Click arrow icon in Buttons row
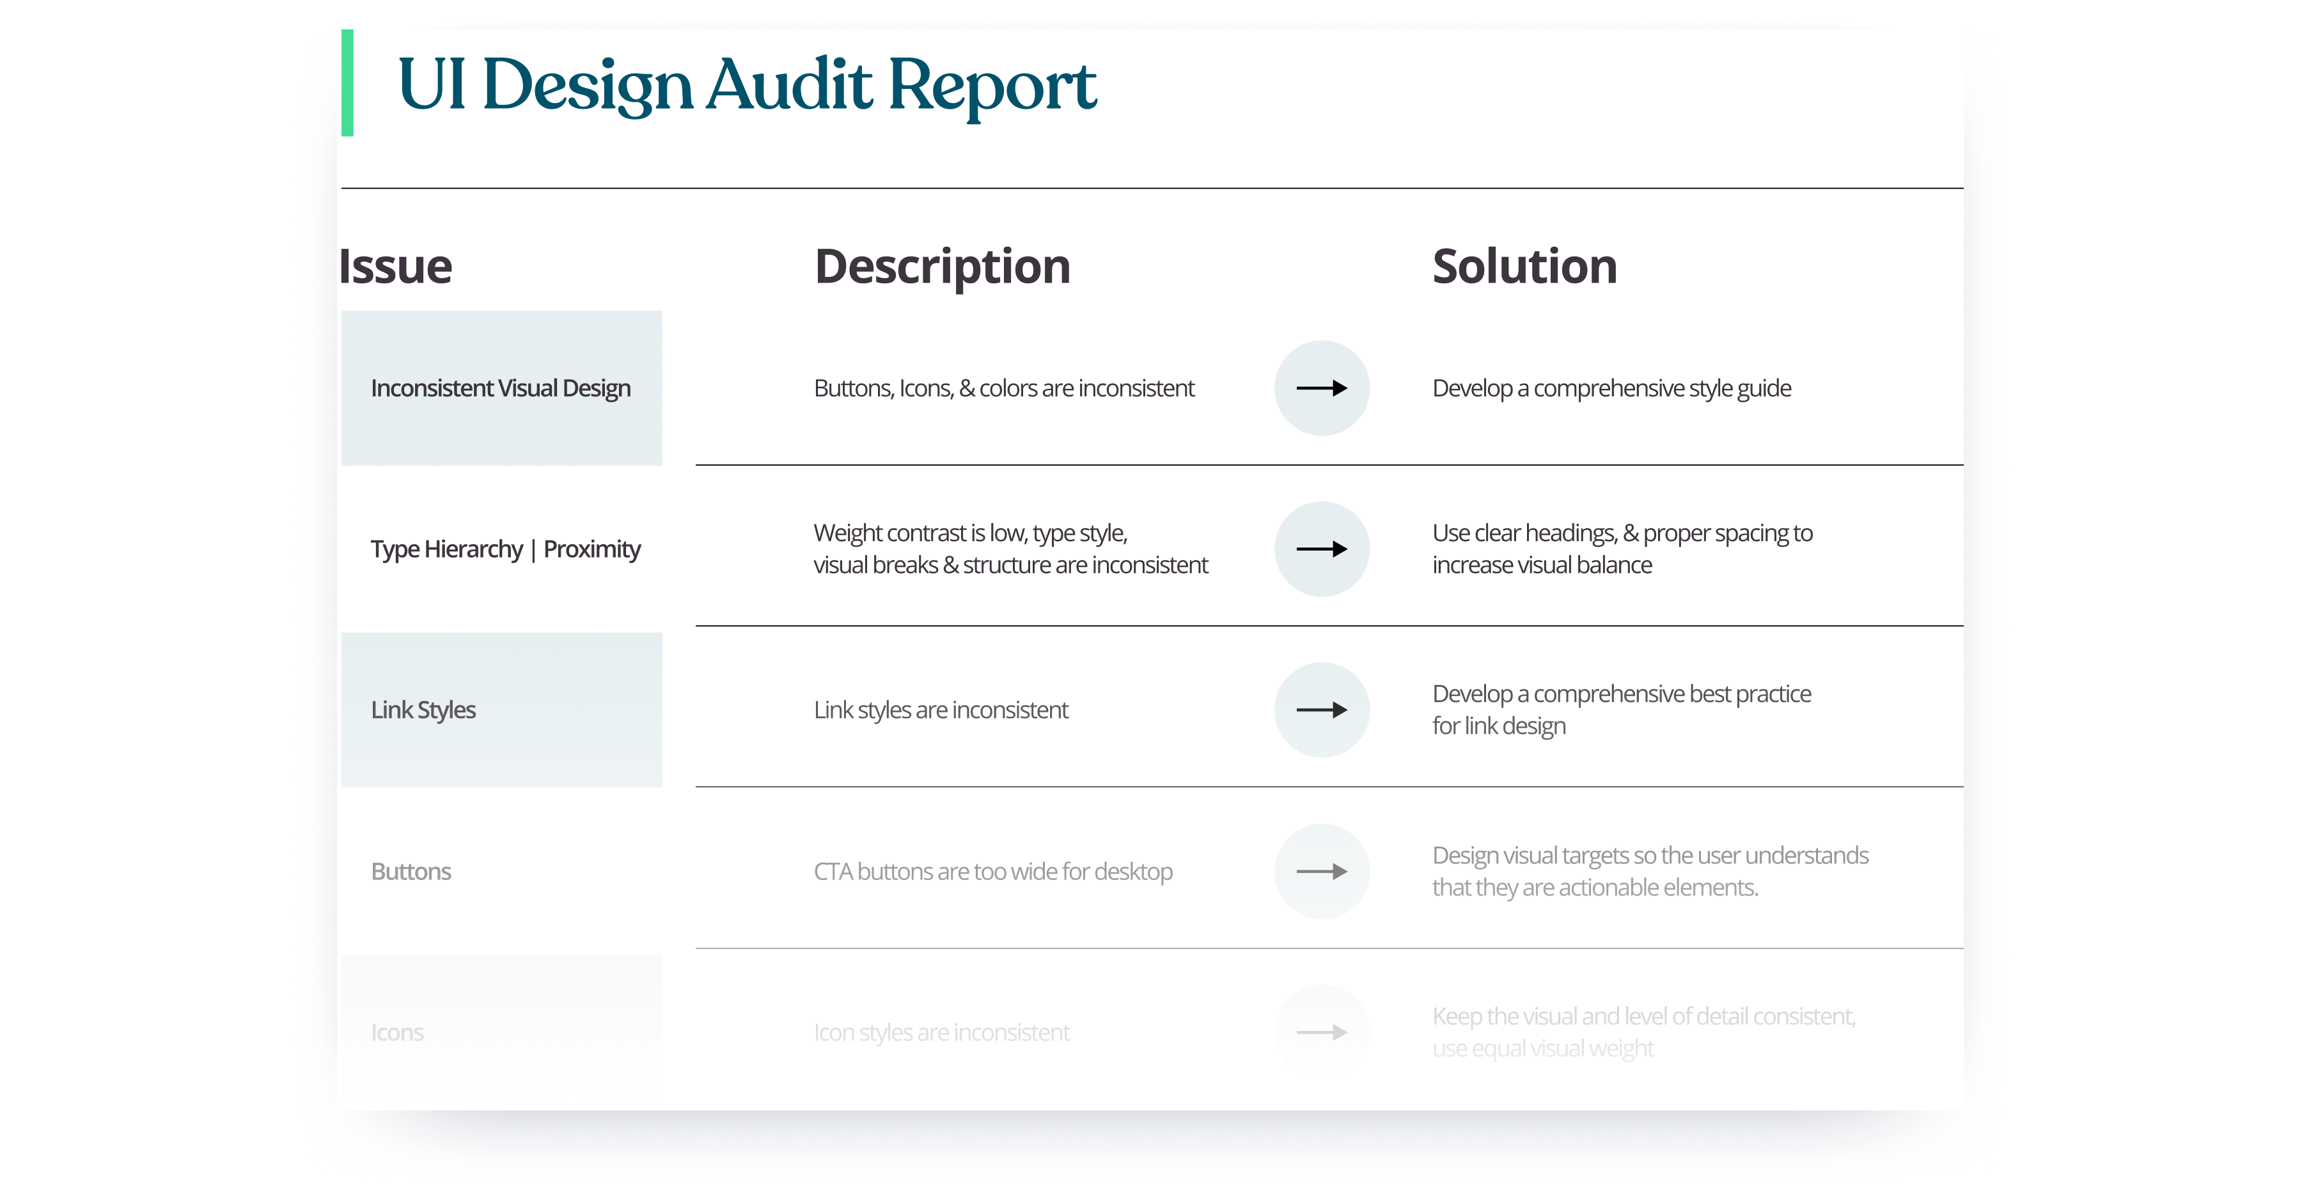Viewport: 2302px width, 1201px height. pyautogui.click(x=1322, y=871)
